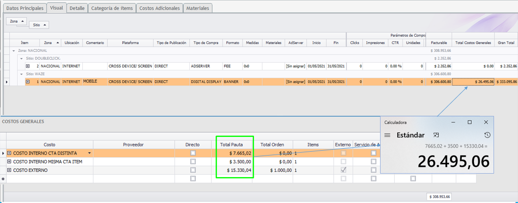The height and width of the screenshot is (203, 518).
Task: Expand item 2 row under DOUBLECLICK
Action: [28, 66]
